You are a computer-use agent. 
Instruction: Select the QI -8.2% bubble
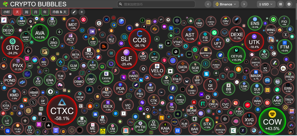[x=210, y=85]
